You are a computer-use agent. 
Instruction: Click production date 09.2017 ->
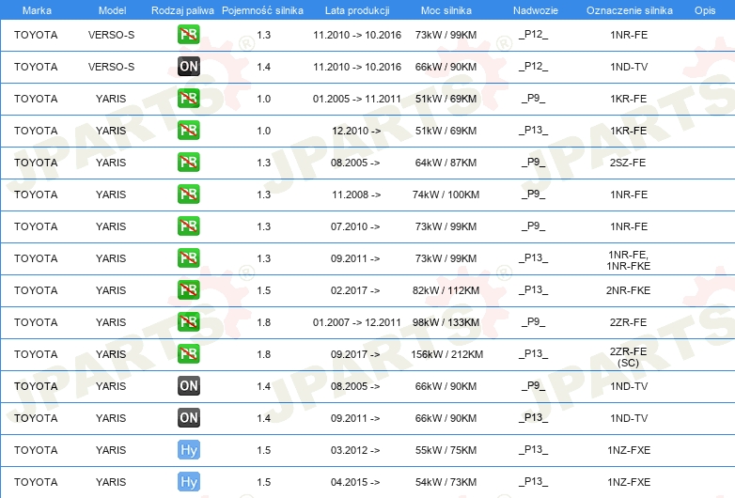(x=355, y=354)
